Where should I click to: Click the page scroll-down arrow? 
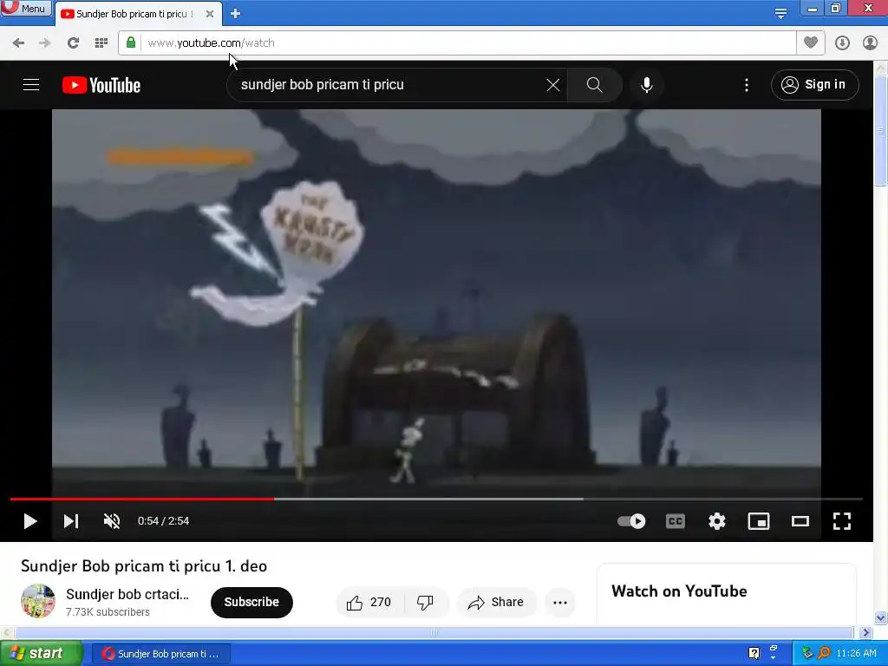pyautogui.click(x=881, y=617)
